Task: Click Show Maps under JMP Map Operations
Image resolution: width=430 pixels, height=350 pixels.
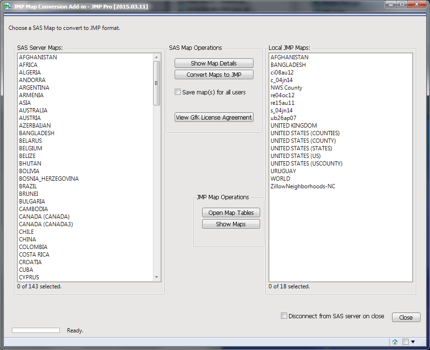Action: 231,223
